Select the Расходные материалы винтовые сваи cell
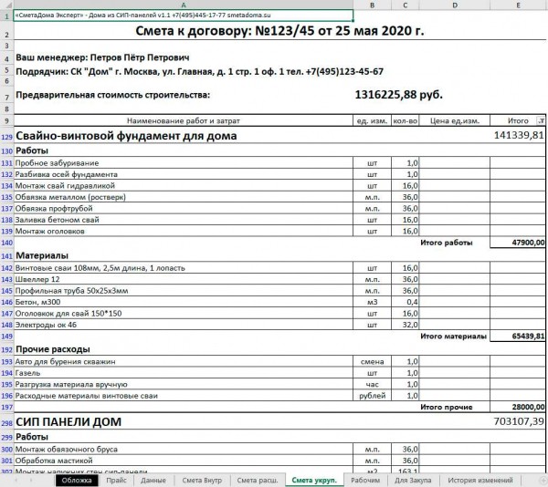 pyautogui.click(x=184, y=396)
